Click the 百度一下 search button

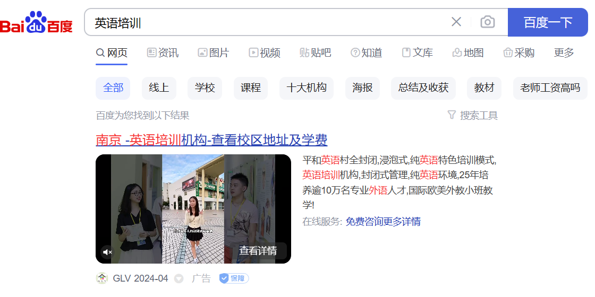548,22
